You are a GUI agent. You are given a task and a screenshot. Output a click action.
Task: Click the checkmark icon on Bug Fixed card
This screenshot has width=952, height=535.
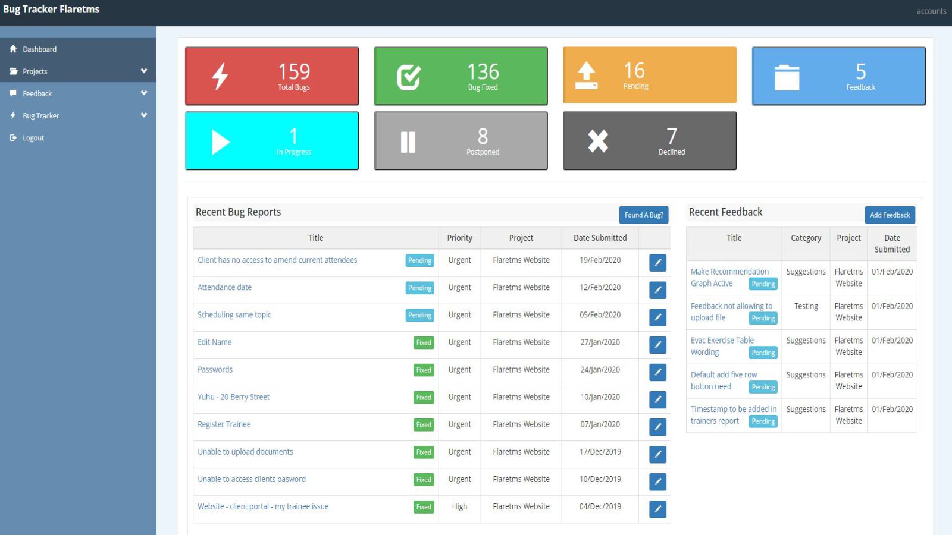coord(409,77)
